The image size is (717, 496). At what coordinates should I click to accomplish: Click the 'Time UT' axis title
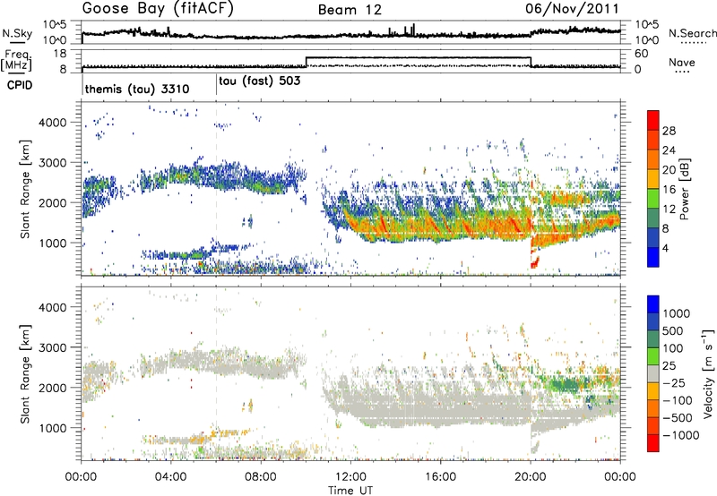350,490
